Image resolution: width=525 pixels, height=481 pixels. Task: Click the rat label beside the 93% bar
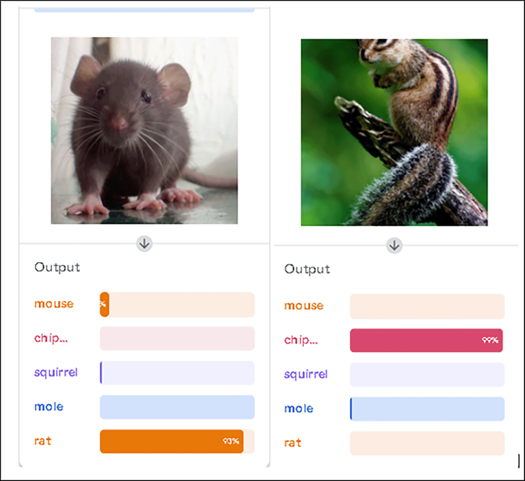click(43, 441)
